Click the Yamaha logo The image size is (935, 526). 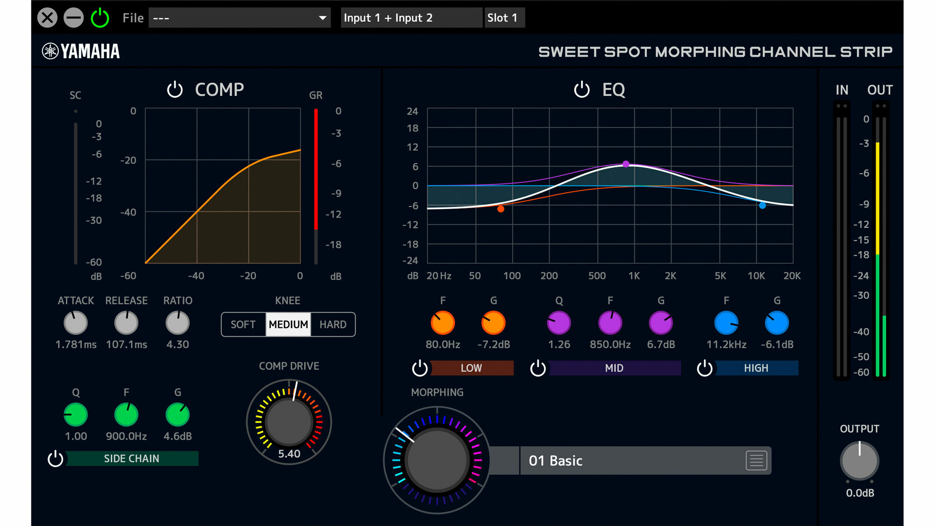pos(81,51)
